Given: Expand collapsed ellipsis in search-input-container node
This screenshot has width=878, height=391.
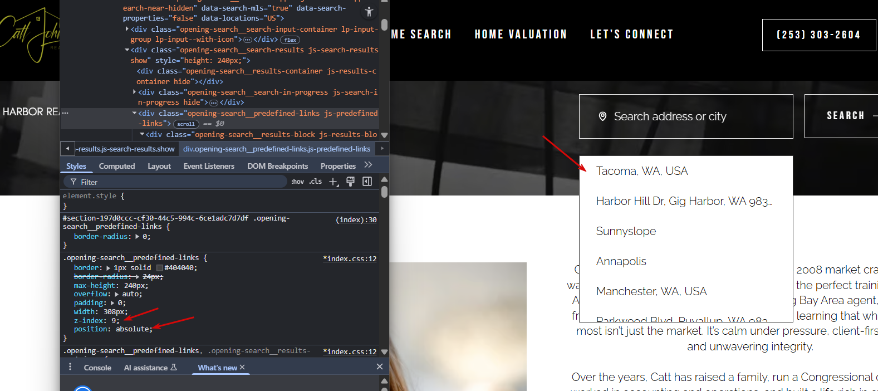Looking at the screenshot, I should (x=248, y=40).
